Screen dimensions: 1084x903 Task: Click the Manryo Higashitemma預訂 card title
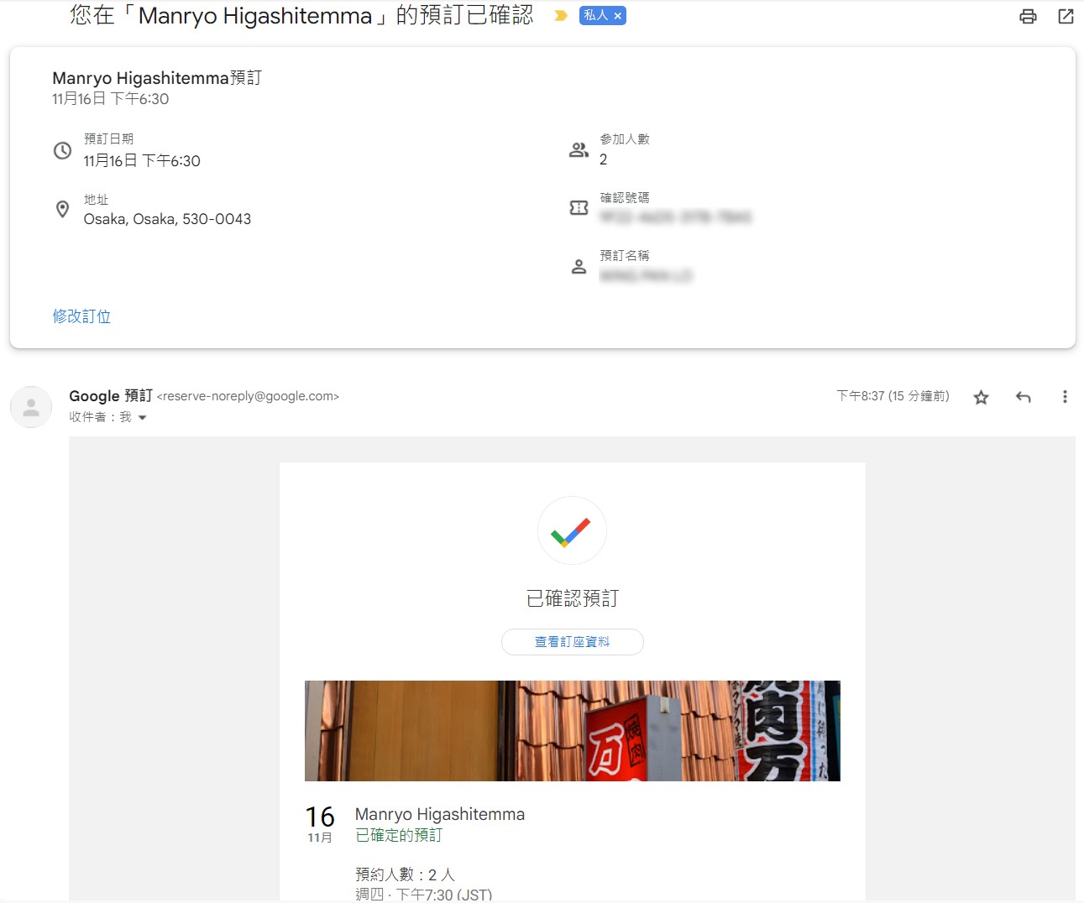(x=157, y=78)
